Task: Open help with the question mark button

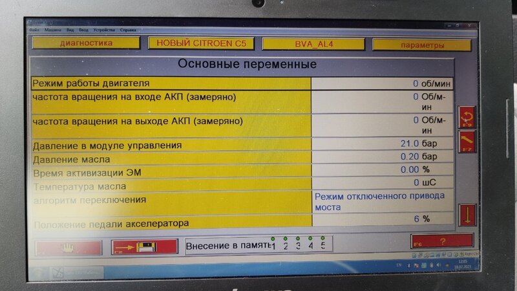Action: coord(442,241)
